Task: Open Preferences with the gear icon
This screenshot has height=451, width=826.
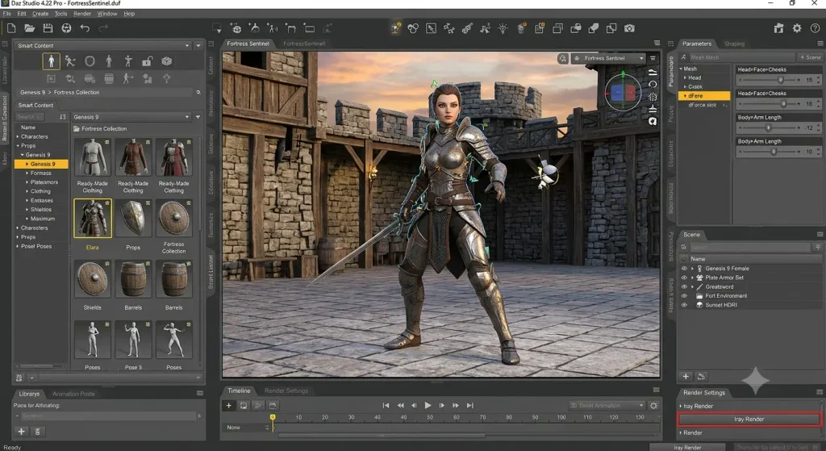Action: 797,28
